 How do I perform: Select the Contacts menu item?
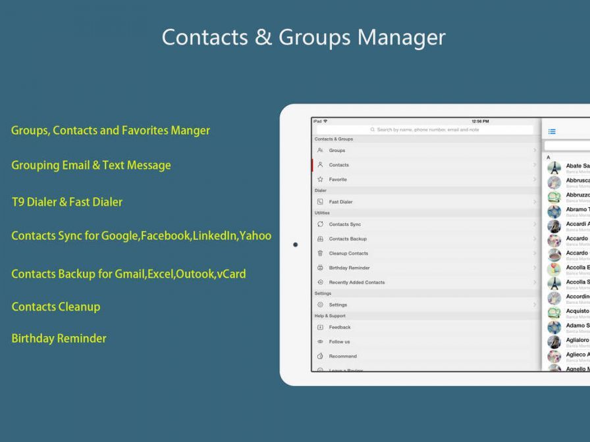[339, 165]
